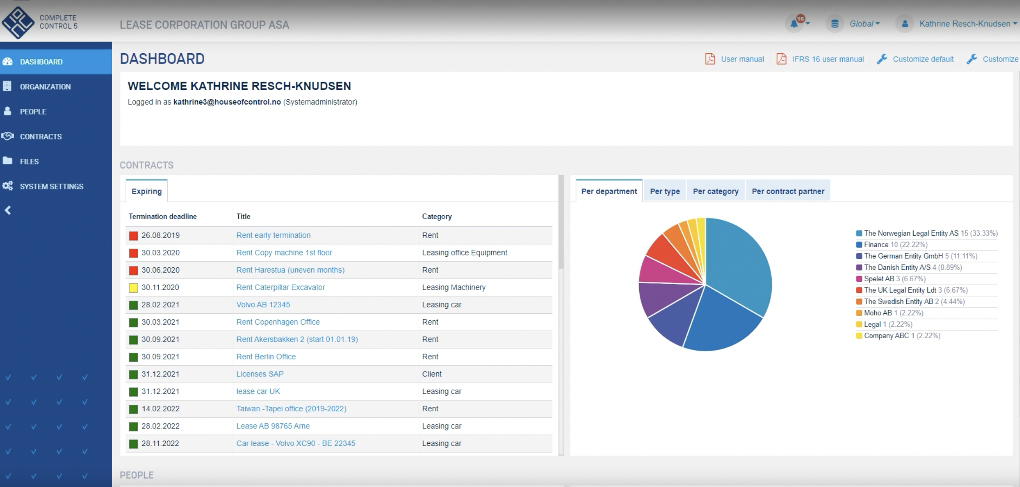Viewport: 1020px width, 487px height.
Task: Select the Expiring tab
Action: point(147,191)
